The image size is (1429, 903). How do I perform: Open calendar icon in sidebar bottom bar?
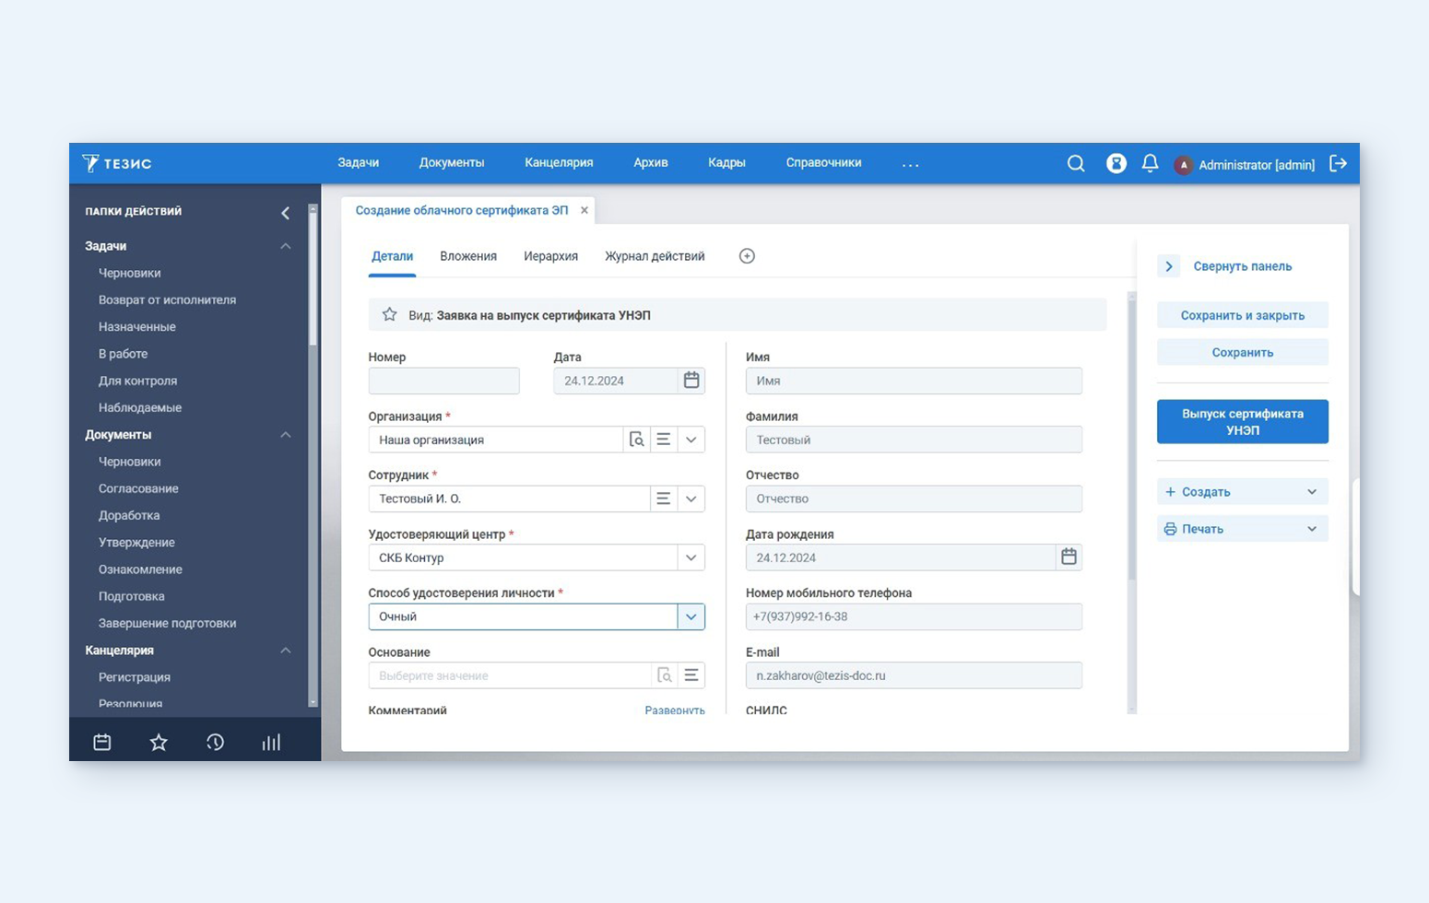(102, 742)
